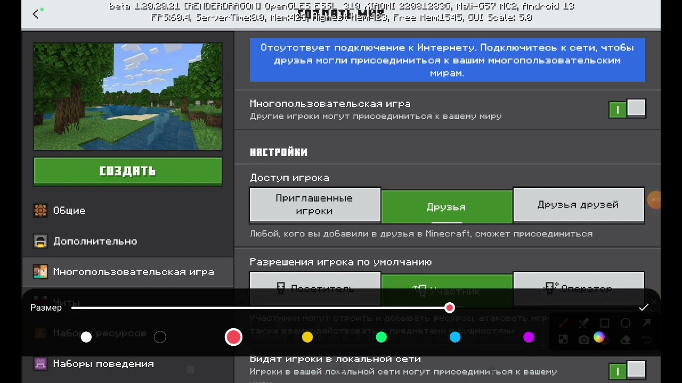Screen dimensions: 682x383
Task: Undo the last drawing stroke
Action: point(646,339)
